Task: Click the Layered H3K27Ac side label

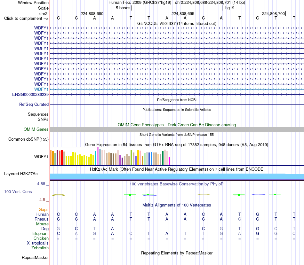Action: tap(21, 174)
